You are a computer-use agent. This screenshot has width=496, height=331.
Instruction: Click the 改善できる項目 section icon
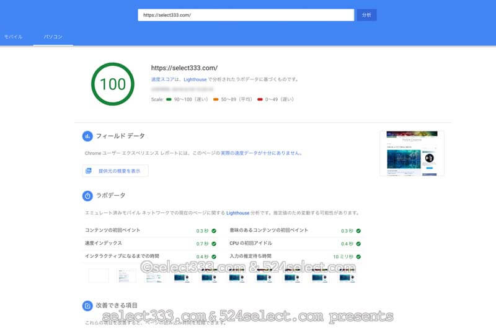coord(87,306)
